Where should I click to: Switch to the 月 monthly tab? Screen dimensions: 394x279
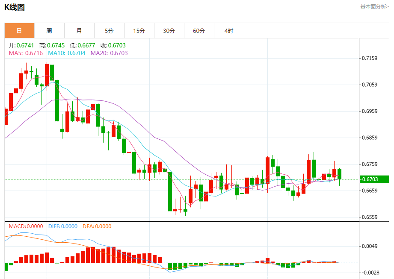pos(79,31)
